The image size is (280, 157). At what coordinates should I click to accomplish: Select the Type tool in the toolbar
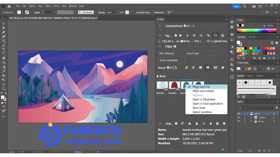(x=4, y=50)
